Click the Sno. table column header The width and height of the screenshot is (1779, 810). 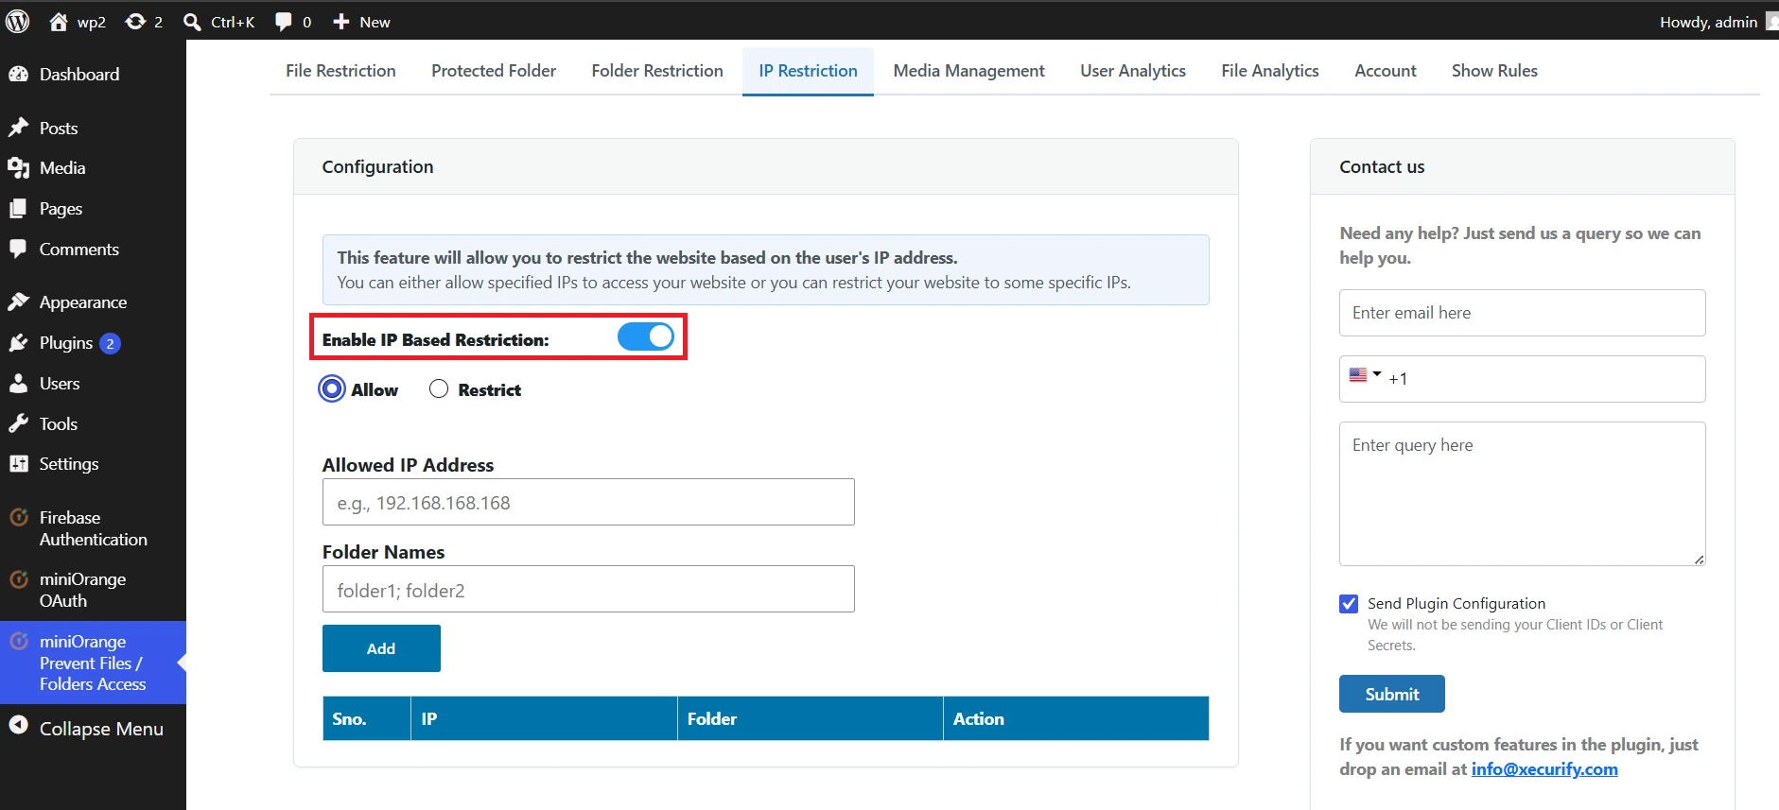click(x=367, y=718)
